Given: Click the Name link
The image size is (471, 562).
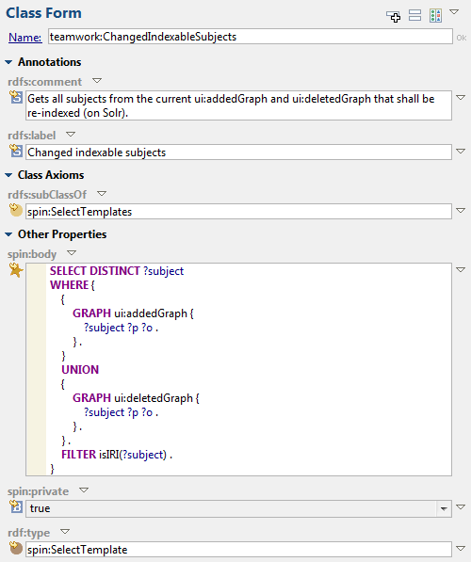Looking at the screenshot, I should click(x=25, y=38).
